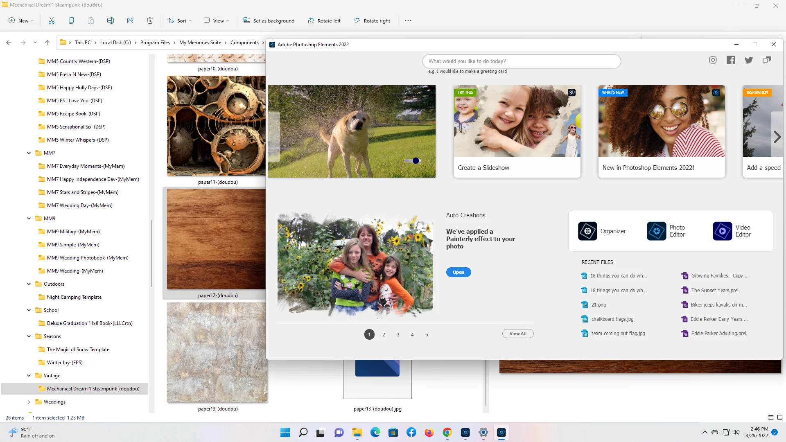Expand the Weddings folder
The width and height of the screenshot is (786, 442).
[x=29, y=402]
